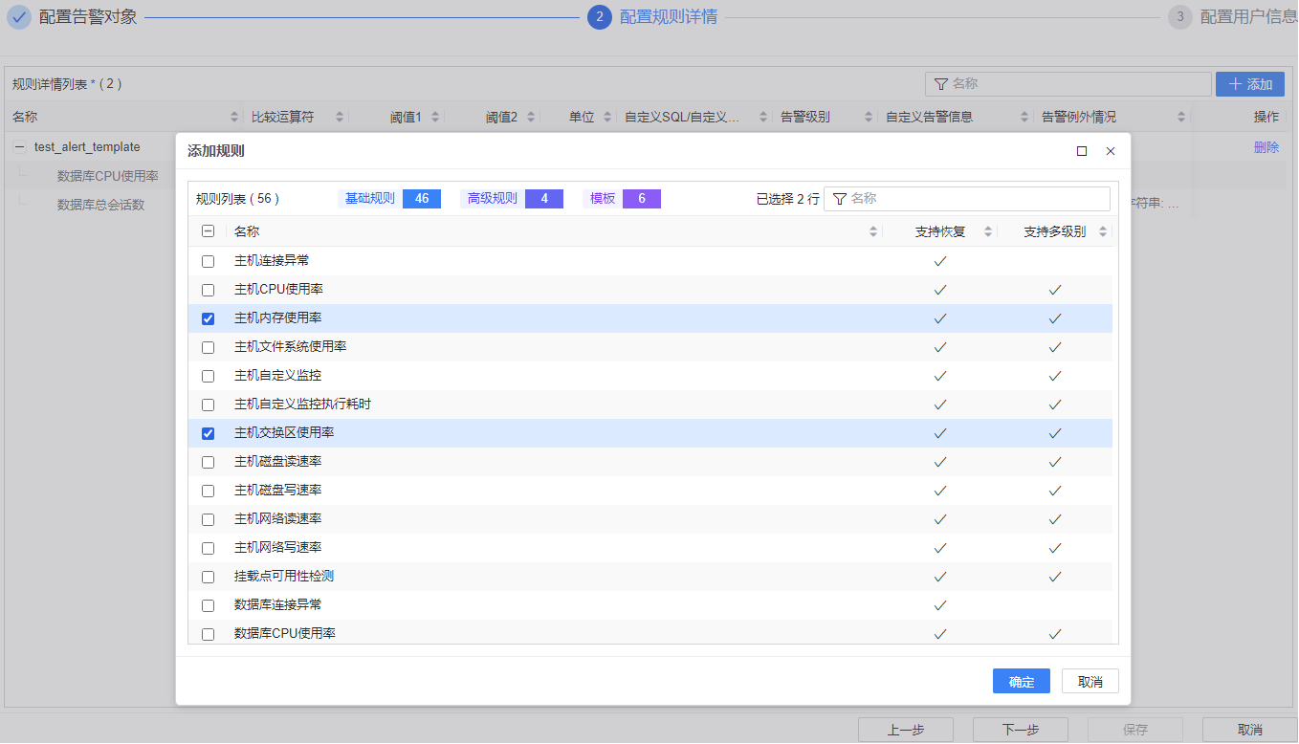Screen dimensions: 1299x744
Task: Click the 下一步 button
Action: (x=1021, y=730)
